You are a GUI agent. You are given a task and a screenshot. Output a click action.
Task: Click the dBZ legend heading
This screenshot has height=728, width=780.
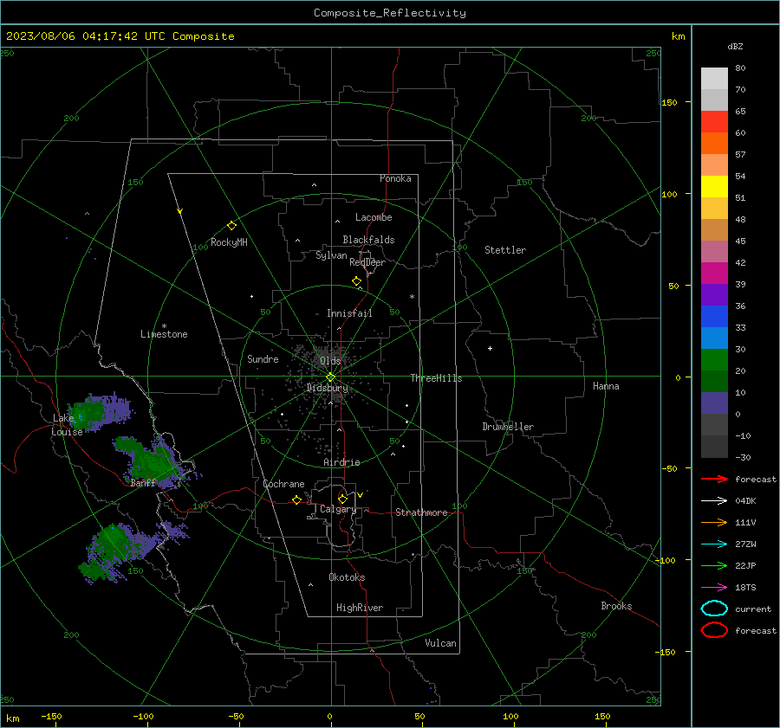point(735,46)
